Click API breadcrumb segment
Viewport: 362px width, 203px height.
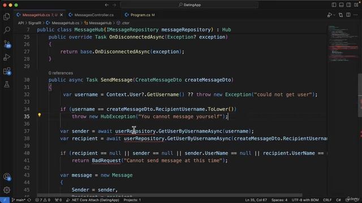21,23
